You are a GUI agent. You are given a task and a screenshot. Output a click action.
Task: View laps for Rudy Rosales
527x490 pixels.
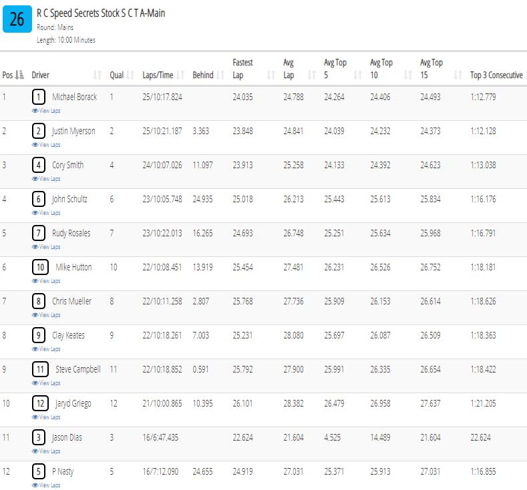[x=46, y=247]
